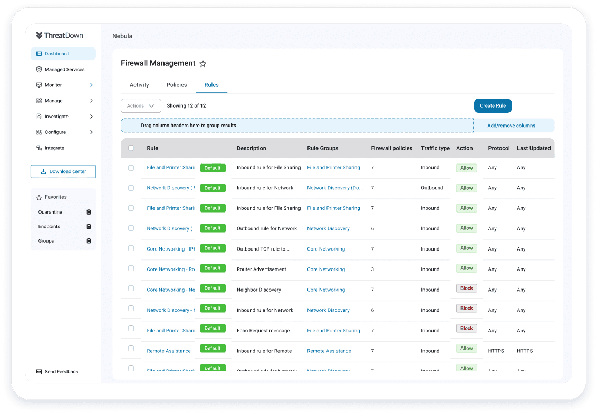The height and width of the screenshot is (414, 597).
Task: Expand the Configure menu chevron
Action: tap(91, 132)
